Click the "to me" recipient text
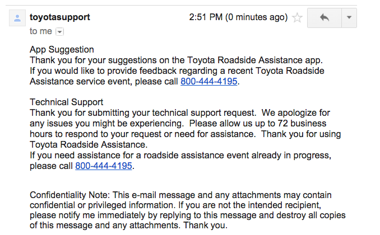This screenshot has width=380, height=235. click(40, 31)
